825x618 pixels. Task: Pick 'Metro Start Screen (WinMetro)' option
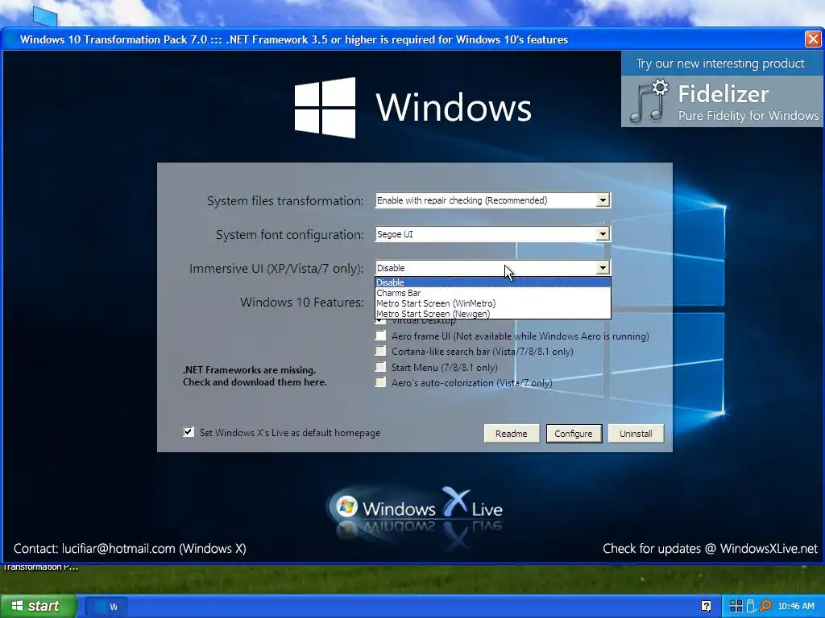492,303
